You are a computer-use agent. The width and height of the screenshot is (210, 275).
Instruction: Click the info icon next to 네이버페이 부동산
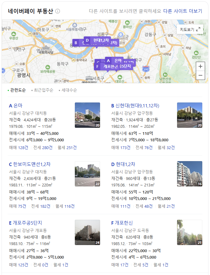58,11
